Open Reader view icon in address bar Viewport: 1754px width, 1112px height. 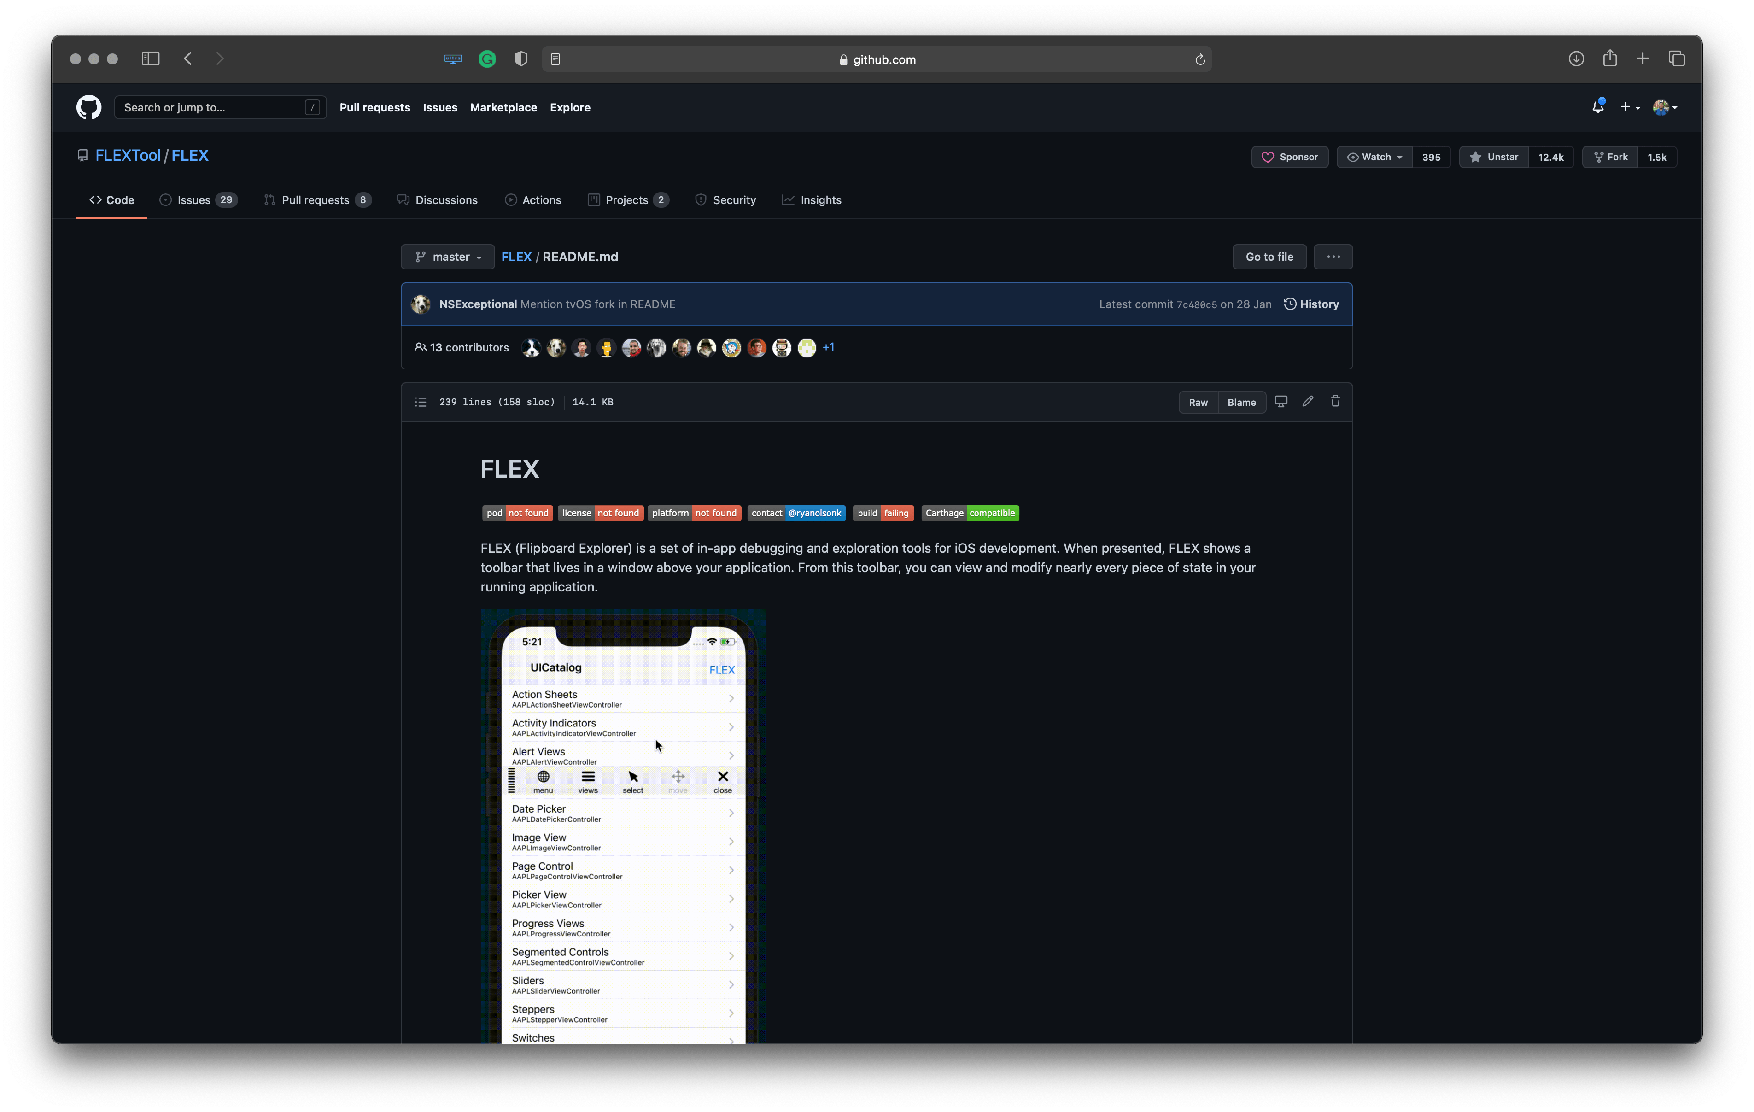tap(556, 59)
